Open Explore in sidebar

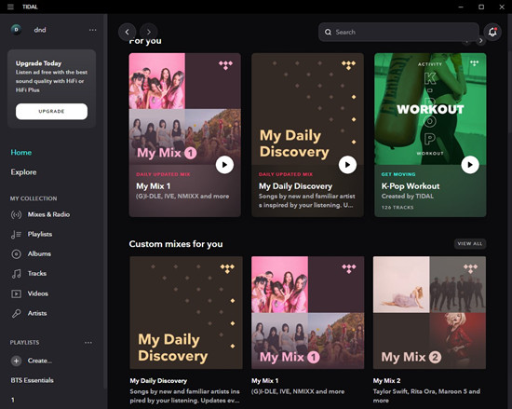click(23, 171)
